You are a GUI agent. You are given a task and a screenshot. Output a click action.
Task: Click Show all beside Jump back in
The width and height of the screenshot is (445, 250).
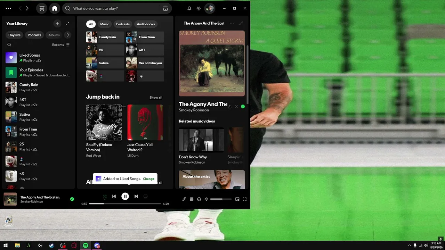(156, 98)
